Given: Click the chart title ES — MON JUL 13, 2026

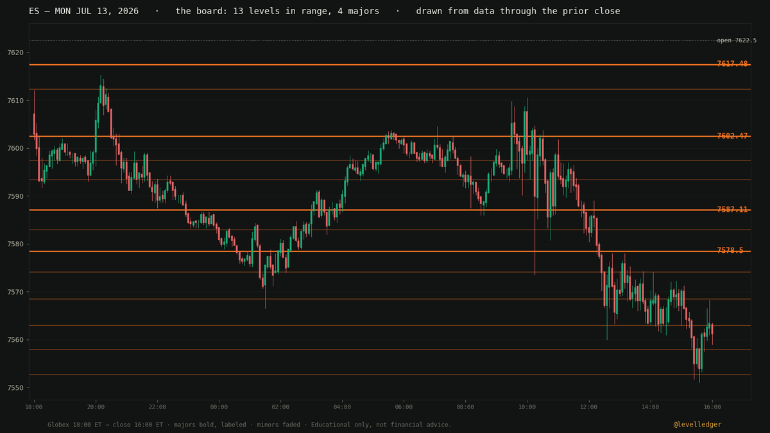Looking at the screenshot, I should [x=83, y=11].
